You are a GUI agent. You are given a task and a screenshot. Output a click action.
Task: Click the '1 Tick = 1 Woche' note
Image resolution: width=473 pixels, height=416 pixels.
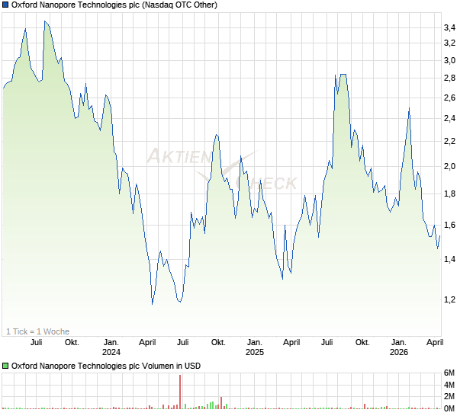point(37,331)
